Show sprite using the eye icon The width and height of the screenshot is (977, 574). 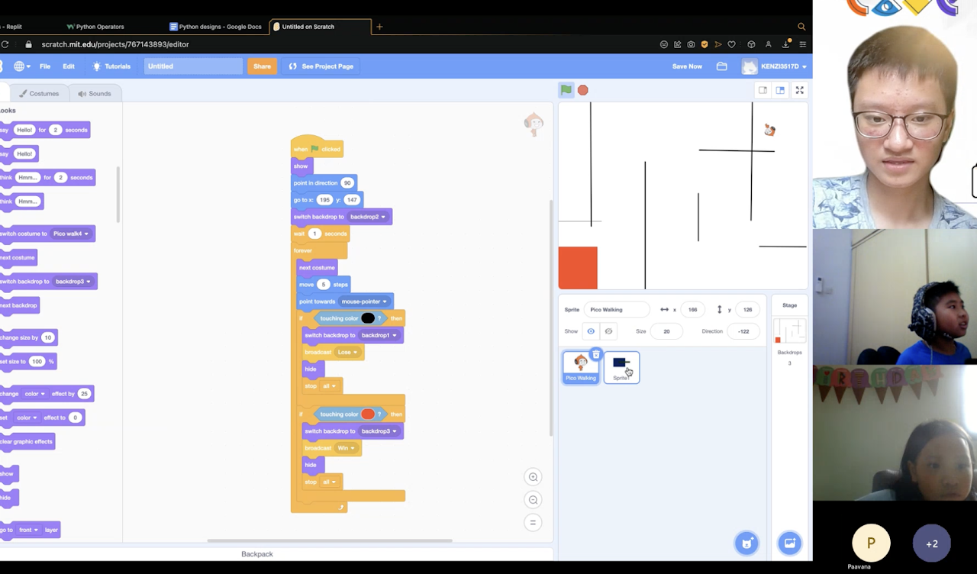(x=591, y=331)
